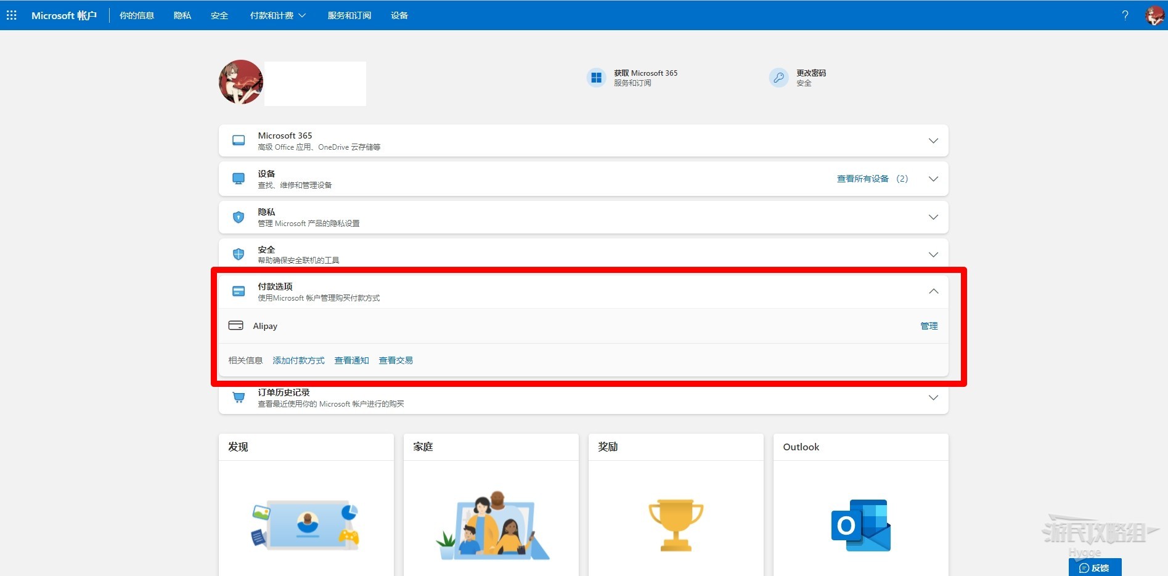
Task: Open the 你的信息 tab
Action: point(137,15)
